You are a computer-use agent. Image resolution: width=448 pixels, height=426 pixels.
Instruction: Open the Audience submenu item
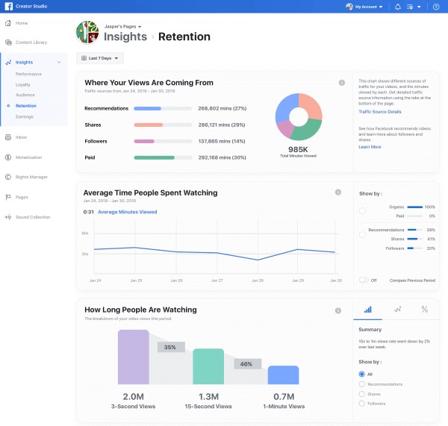point(24,95)
